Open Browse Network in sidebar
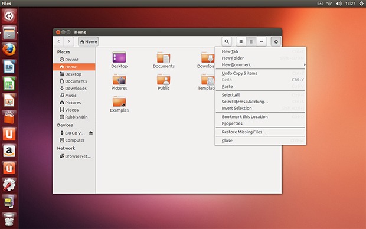This screenshot has width=366, height=229. coord(74,156)
